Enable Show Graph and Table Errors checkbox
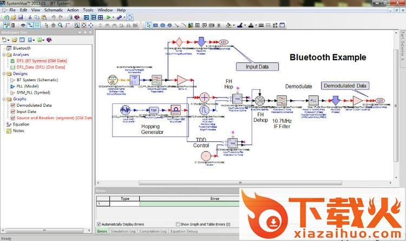 coord(178,224)
